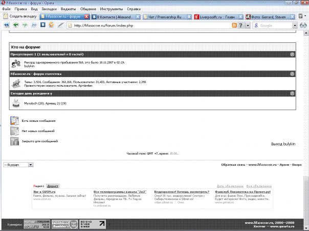Open the closed tabs trash icon

tap(300, 16)
